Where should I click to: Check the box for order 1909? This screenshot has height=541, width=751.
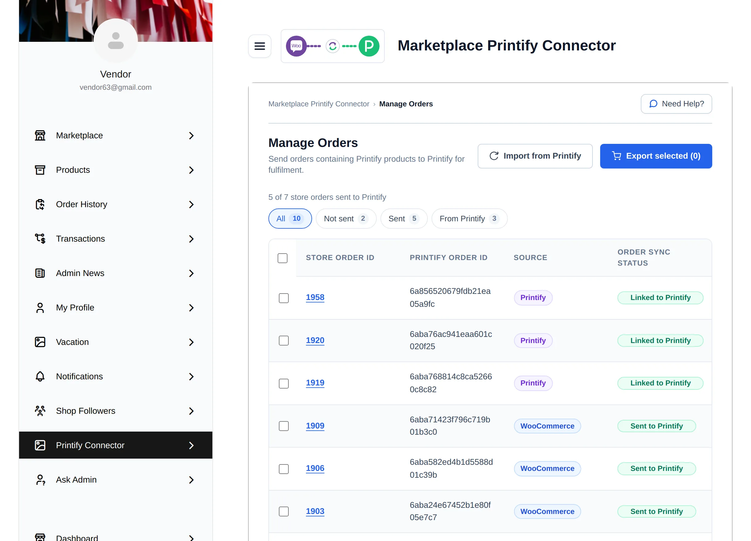click(284, 426)
